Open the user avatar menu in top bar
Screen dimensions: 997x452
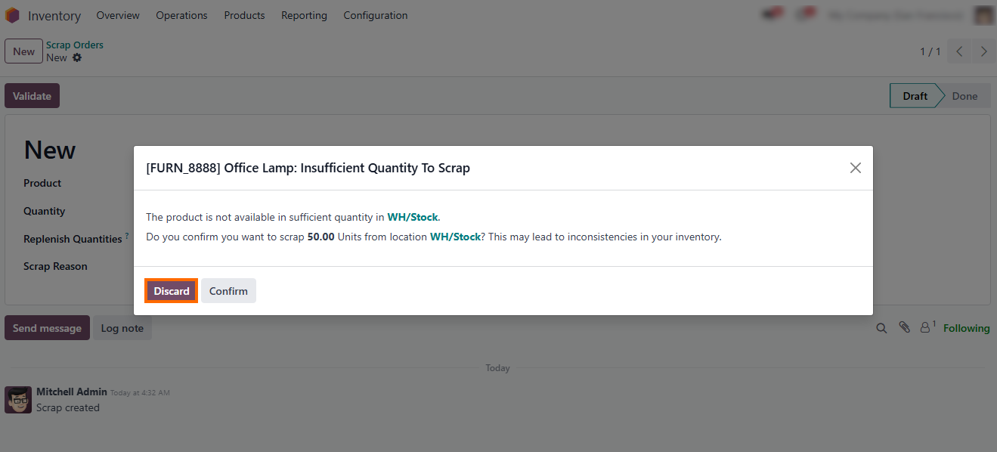click(983, 15)
